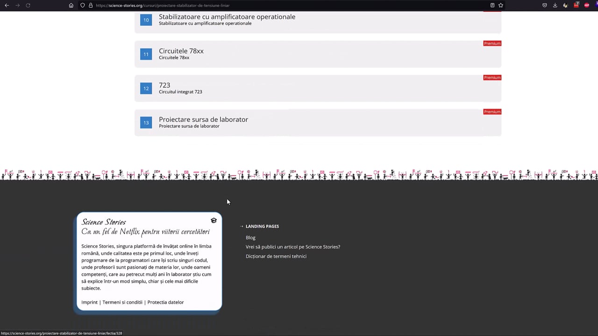The height and width of the screenshot is (336, 598).
Task: Go back to the previous page
Action: tap(7, 5)
